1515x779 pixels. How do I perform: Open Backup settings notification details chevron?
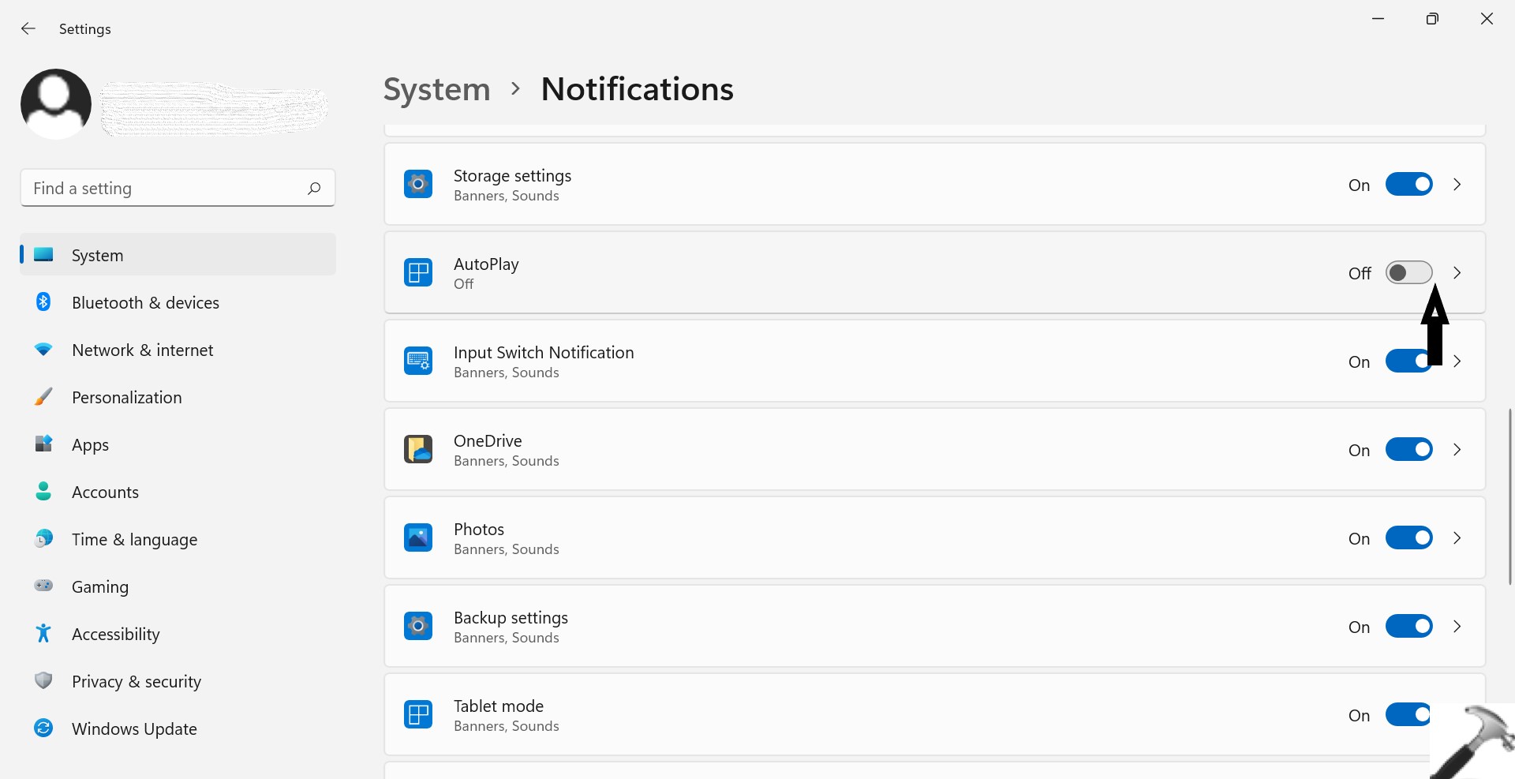(1457, 627)
